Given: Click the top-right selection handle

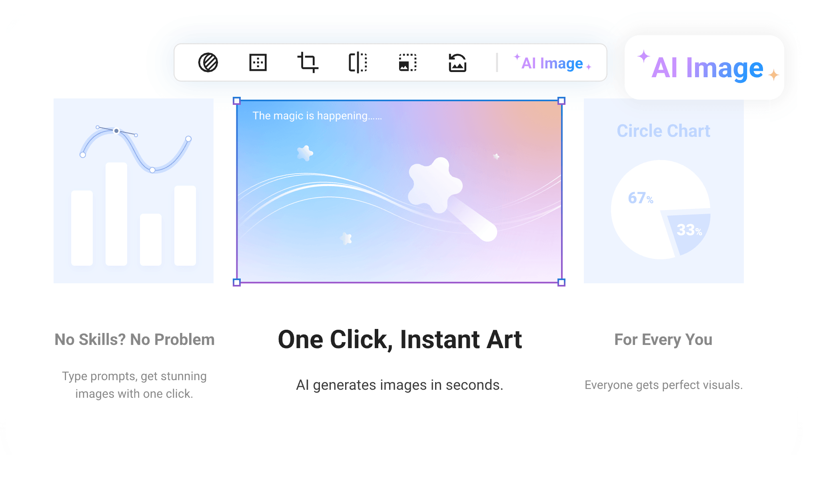Looking at the screenshot, I should [x=561, y=101].
